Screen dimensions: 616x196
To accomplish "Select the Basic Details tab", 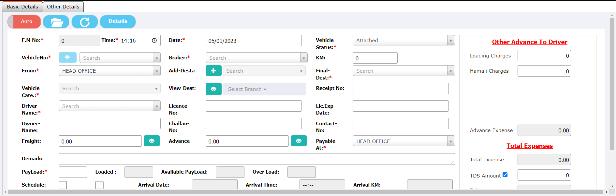I will pyautogui.click(x=22, y=6).
